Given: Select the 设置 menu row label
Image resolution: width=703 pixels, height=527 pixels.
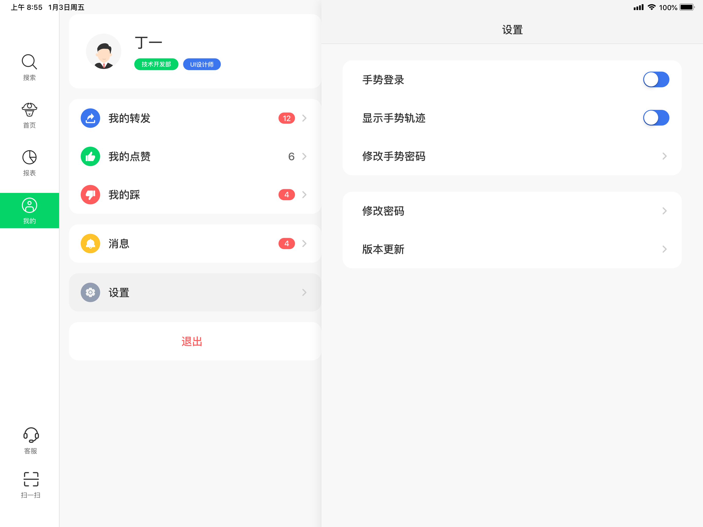Looking at the screenshot, I should pos(119,292).
